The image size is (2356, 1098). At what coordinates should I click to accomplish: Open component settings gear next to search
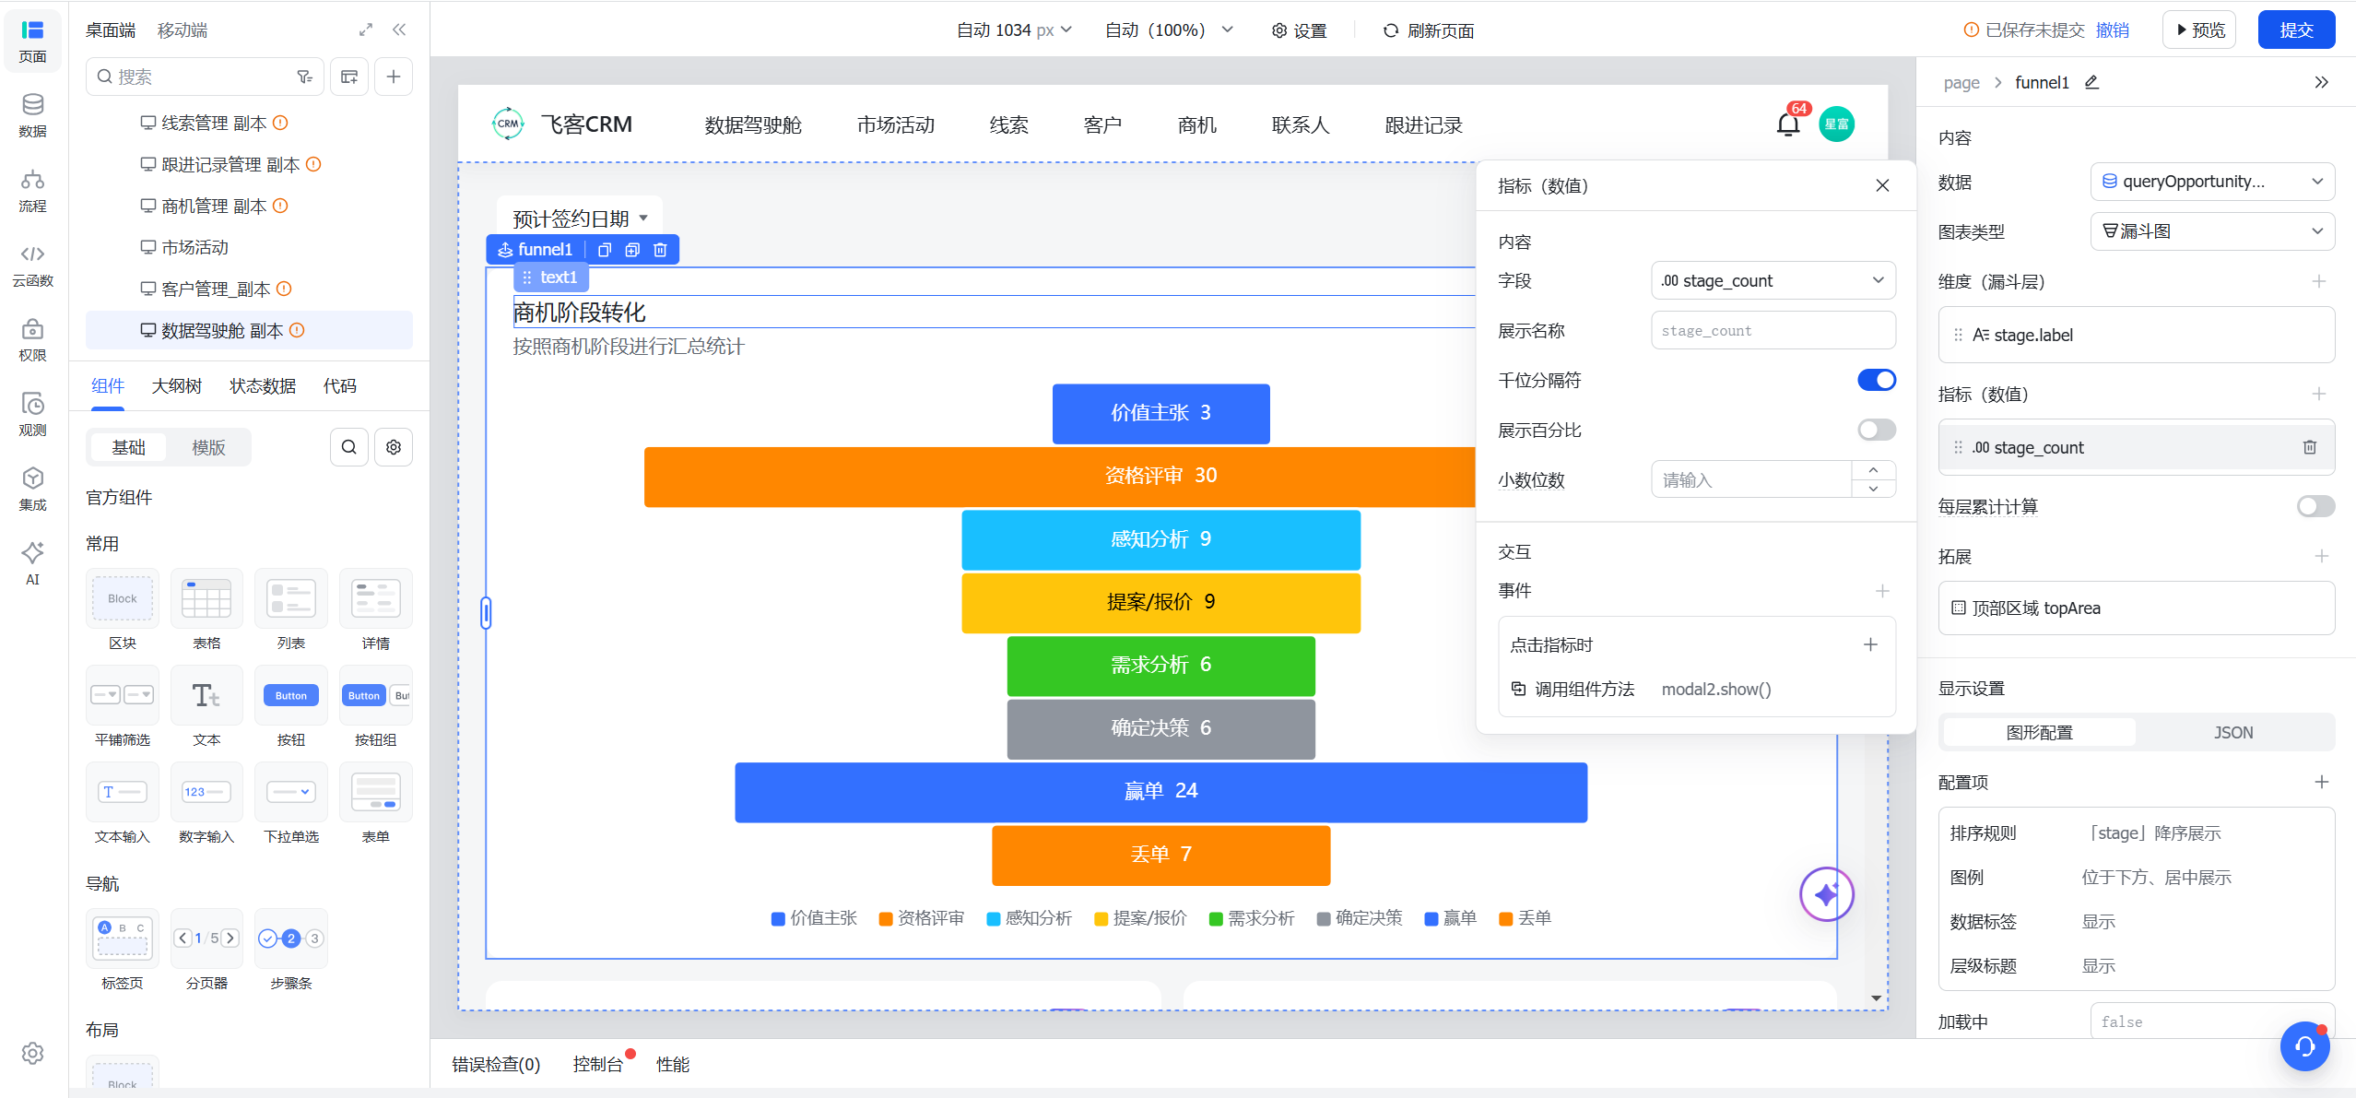394,447
